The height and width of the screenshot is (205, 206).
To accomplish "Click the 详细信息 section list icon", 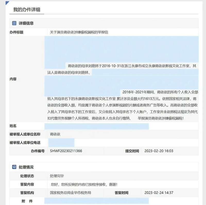I will [14, 23].
